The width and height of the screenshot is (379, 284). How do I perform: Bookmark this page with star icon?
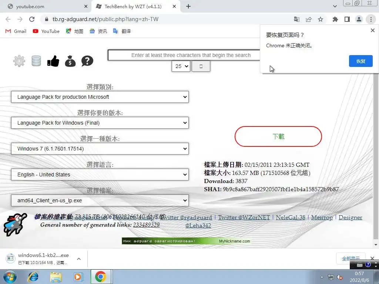pyautogui.click(x=321, y=19)
